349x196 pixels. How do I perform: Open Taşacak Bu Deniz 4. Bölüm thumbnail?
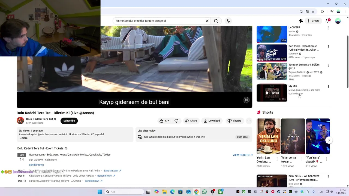click(272, 72)
